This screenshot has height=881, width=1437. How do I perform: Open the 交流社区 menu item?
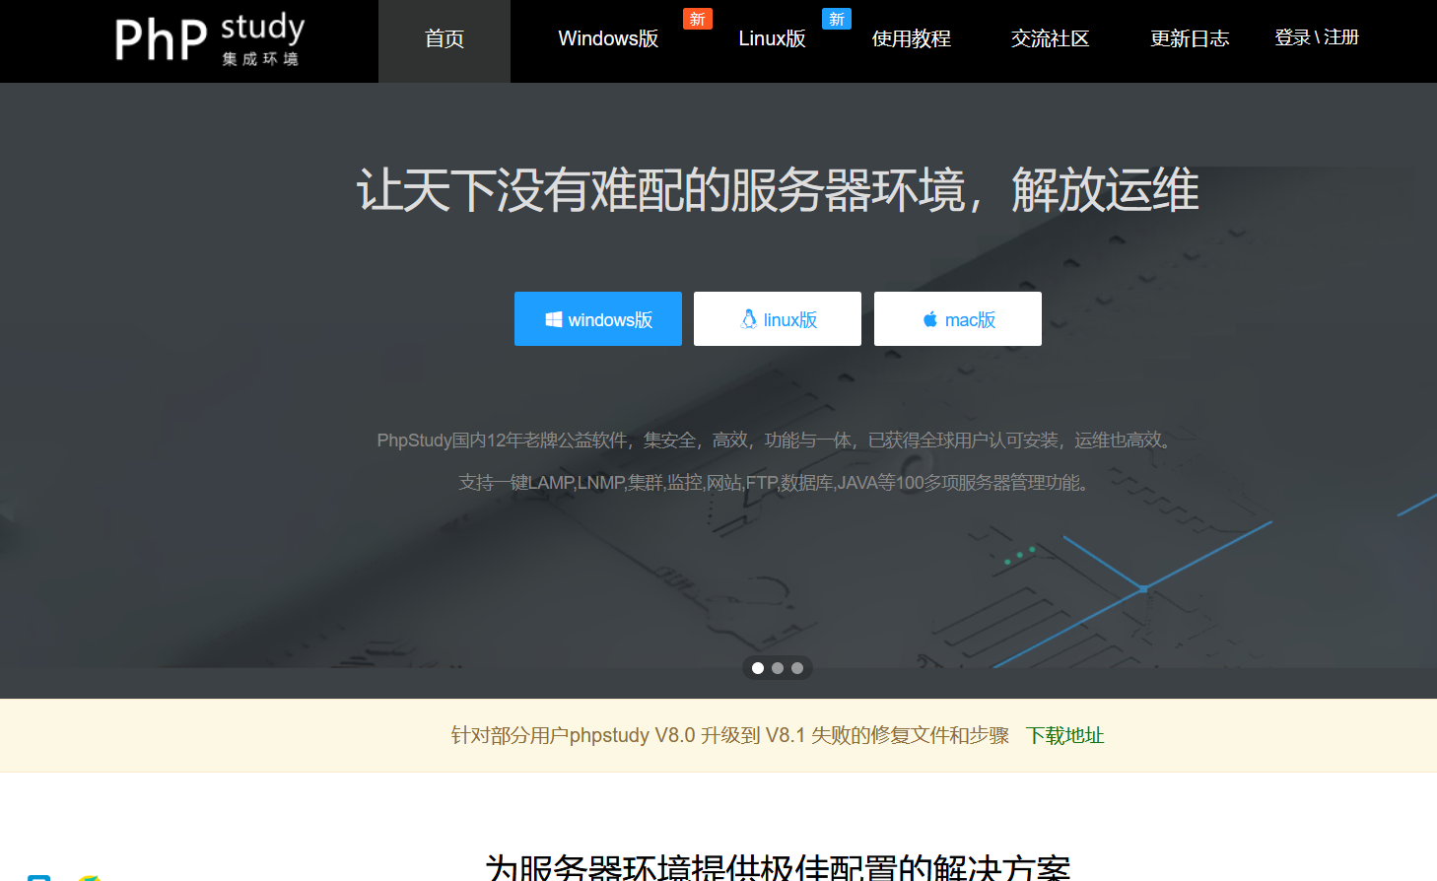coord(1051,38)
